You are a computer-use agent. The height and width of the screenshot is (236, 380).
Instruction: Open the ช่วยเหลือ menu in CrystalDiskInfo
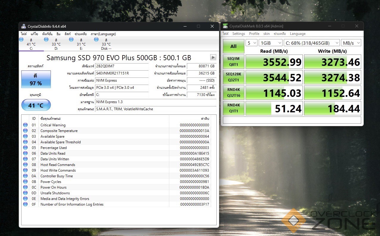click(81, 34)
